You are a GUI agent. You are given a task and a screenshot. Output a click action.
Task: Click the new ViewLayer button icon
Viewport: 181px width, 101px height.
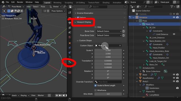tap(174, 2)
